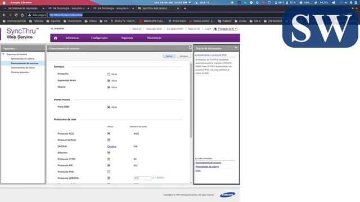360x202 pixels.
Task: Close the SyncThru Web Service tab
Action: point(178,8)
